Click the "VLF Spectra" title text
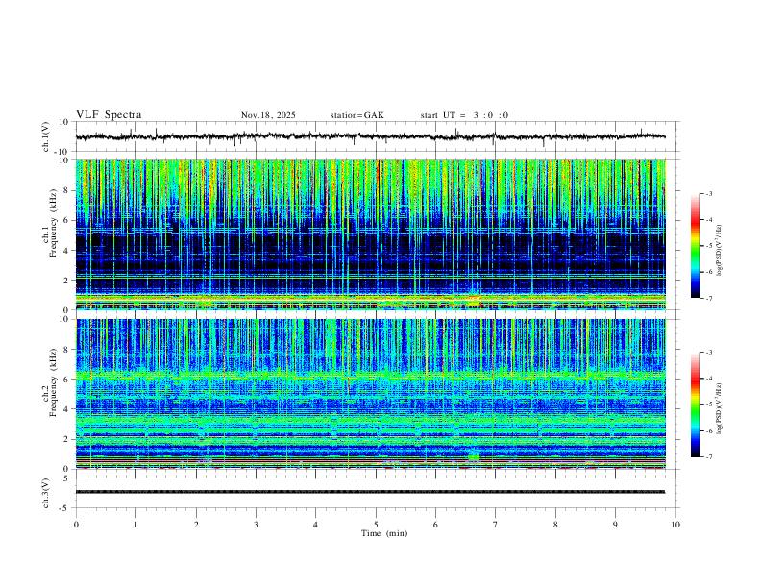The height and width of the screenshot is (588, 761). (109, 115)
